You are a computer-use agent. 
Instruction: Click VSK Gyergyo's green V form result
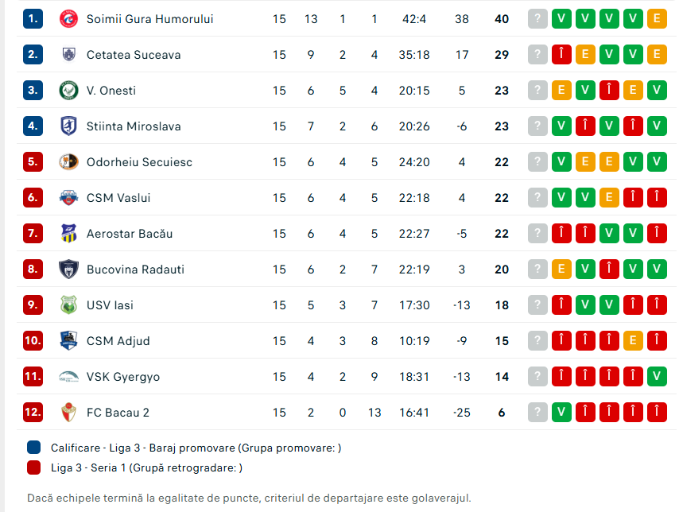(658, 377)
